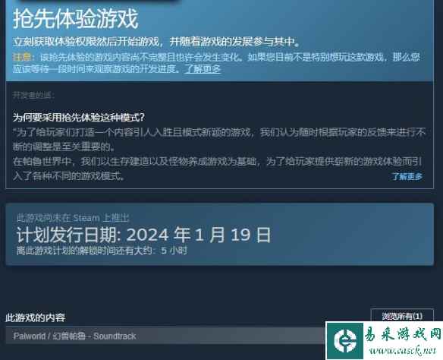Click the 易采游戏网 logo icon
The width and height of the screenshot is (443, 360).
pos(345,340)
